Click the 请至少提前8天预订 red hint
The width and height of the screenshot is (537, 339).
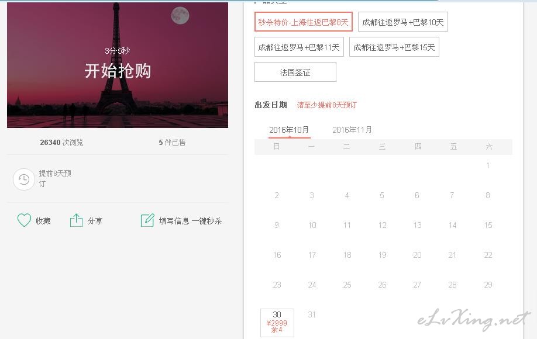click(x=327, y=105)
